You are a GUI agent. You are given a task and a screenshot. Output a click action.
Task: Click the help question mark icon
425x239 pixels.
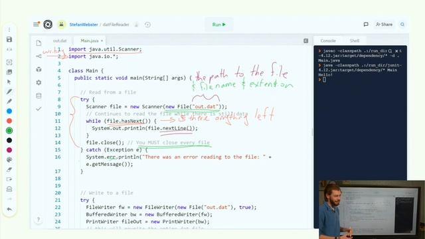point(39,220)
